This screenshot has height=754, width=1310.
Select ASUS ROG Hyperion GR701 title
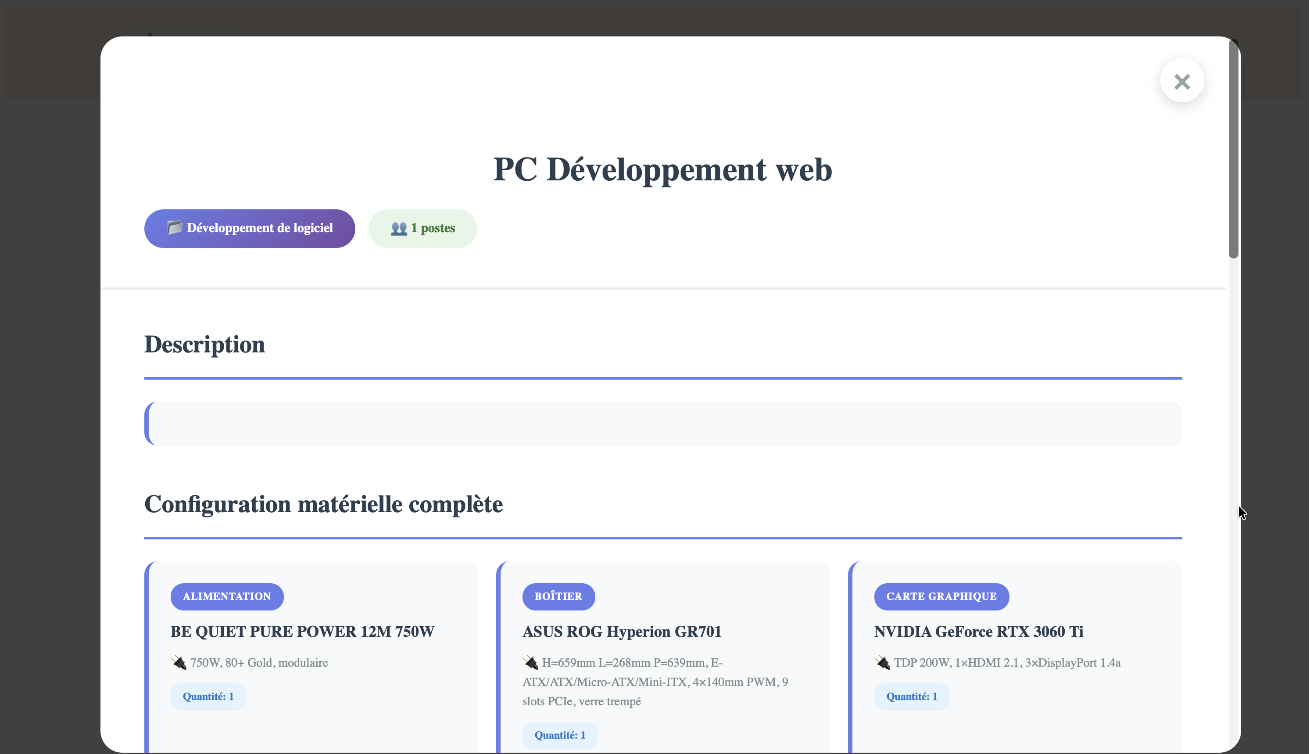pyautogui.click(x=622, y=631)
